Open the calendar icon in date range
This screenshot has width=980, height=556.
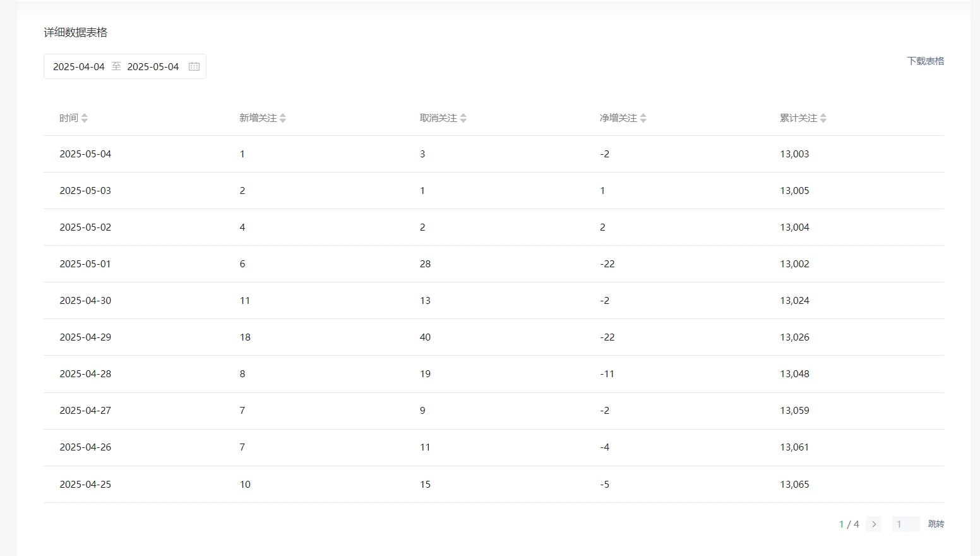[x=194, y=66]
